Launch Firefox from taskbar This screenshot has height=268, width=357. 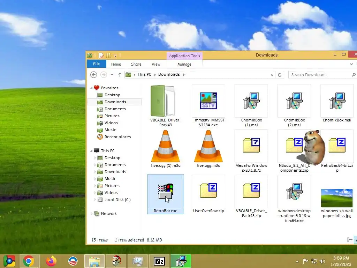pos(51,261)
